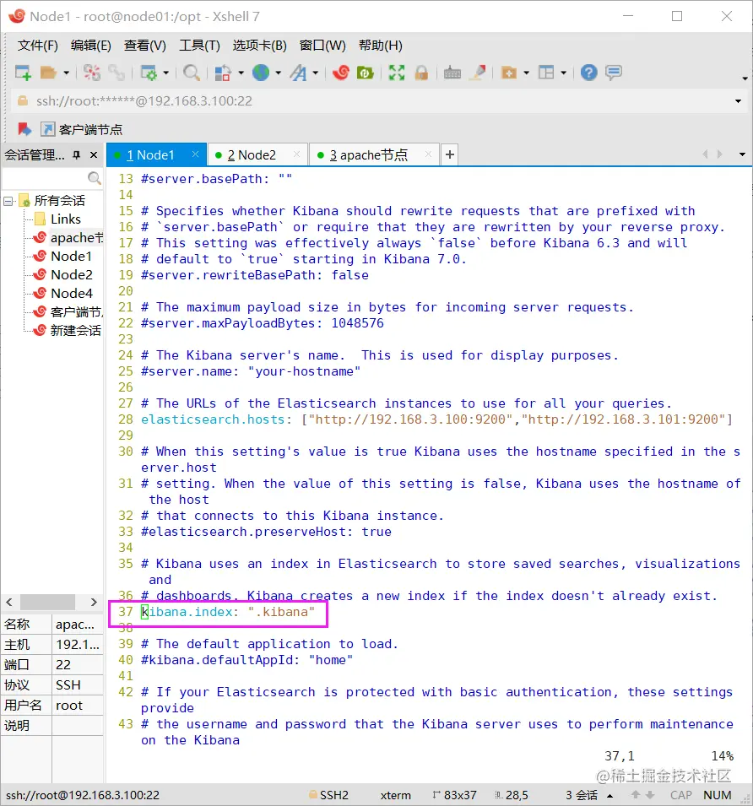The image size is (753, 806).
Task: Toggle full screen with the green arrows icon
Action: 396,73
